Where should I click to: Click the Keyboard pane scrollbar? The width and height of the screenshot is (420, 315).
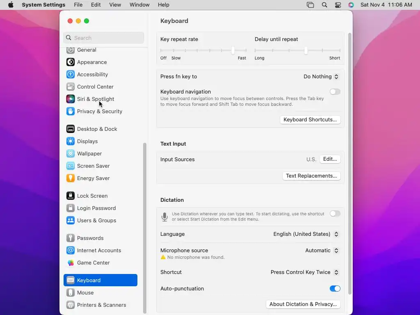tap(349, 164)
